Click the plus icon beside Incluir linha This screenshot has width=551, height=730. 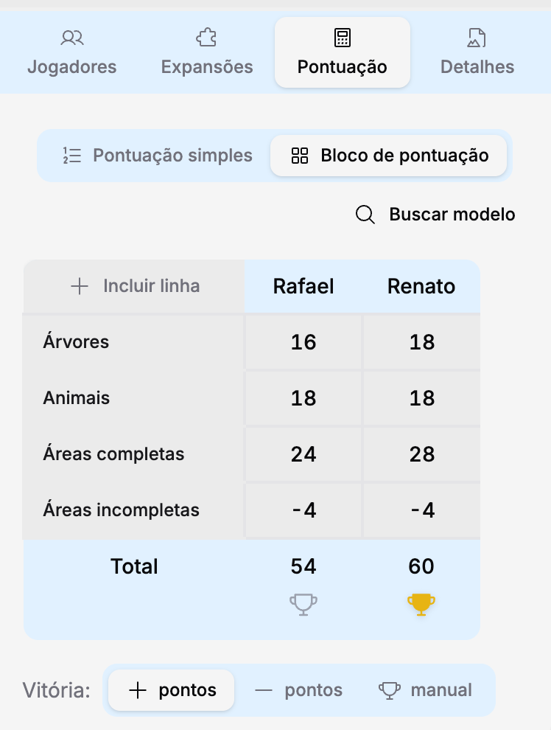[x=80, y=286]
